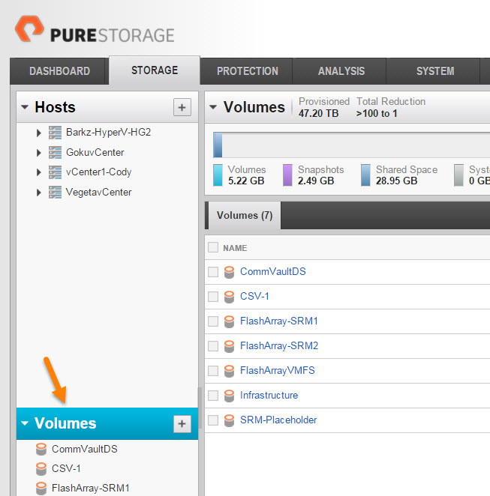Open the CSV-1 volume link
Viewport: 490px width, 496px height.
tap(254, 296)
